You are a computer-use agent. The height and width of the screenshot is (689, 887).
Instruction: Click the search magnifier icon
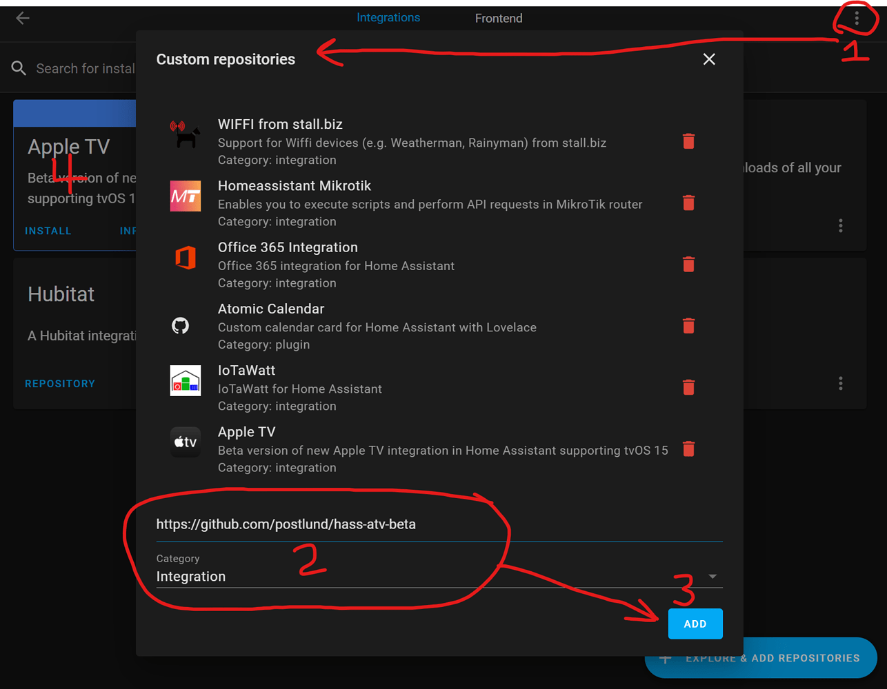(19, 68)
